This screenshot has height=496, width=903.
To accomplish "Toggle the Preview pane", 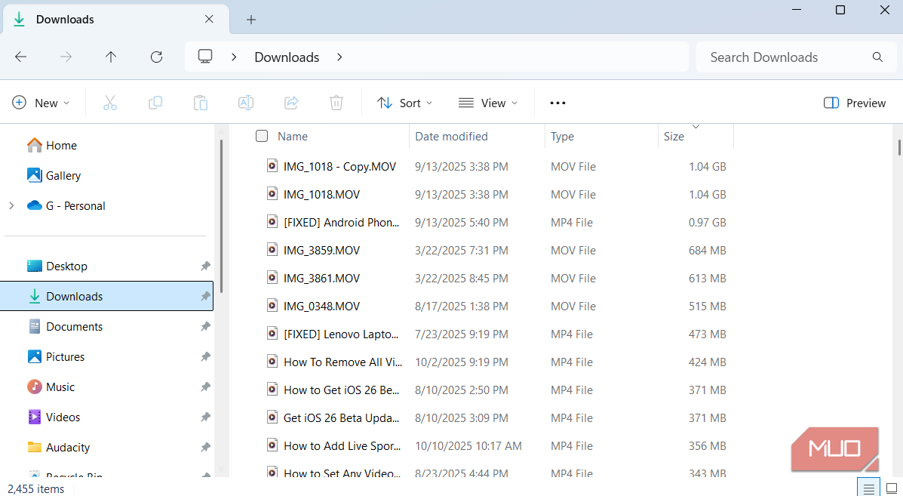I will click(854, 103).
